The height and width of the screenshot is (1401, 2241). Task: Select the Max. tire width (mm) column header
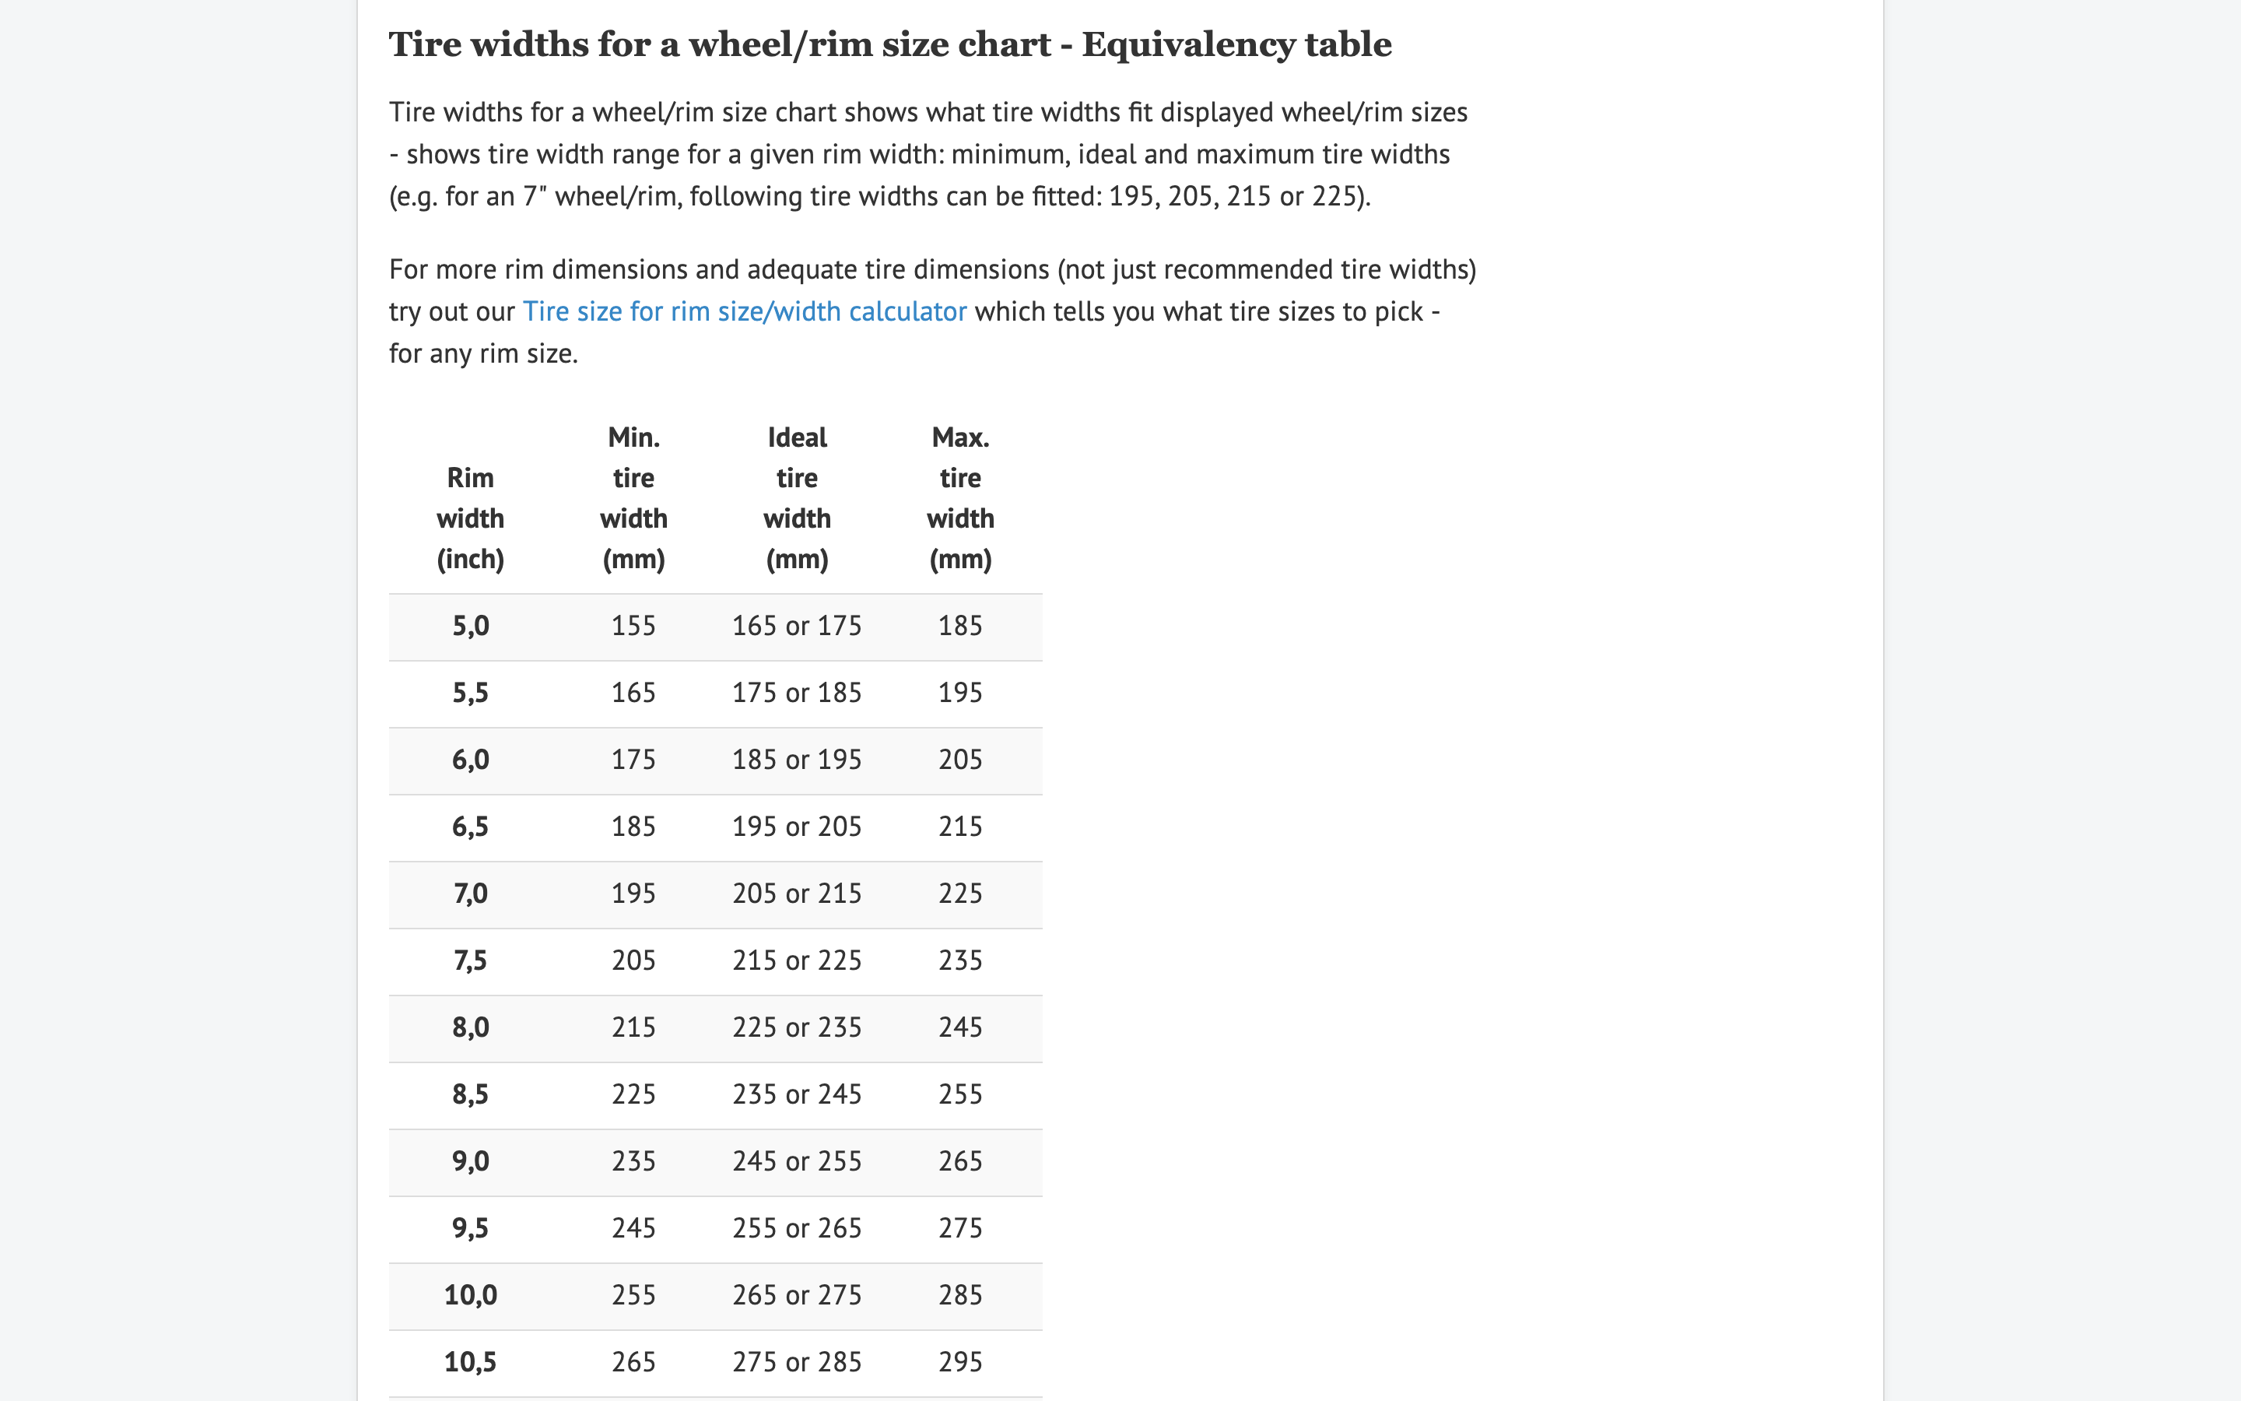[960, 497]
